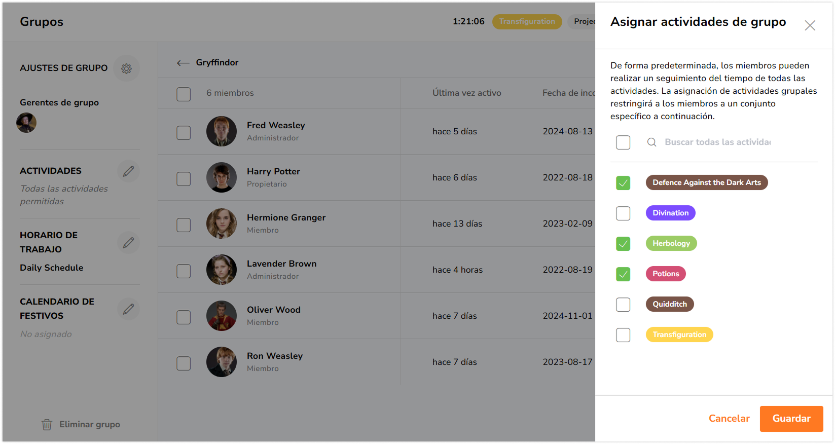Click the search magnifier icon
This screenshot has width=835, height=444.
651,142
